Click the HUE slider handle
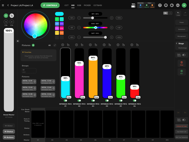Screen dimensions: 189x142 96,28
